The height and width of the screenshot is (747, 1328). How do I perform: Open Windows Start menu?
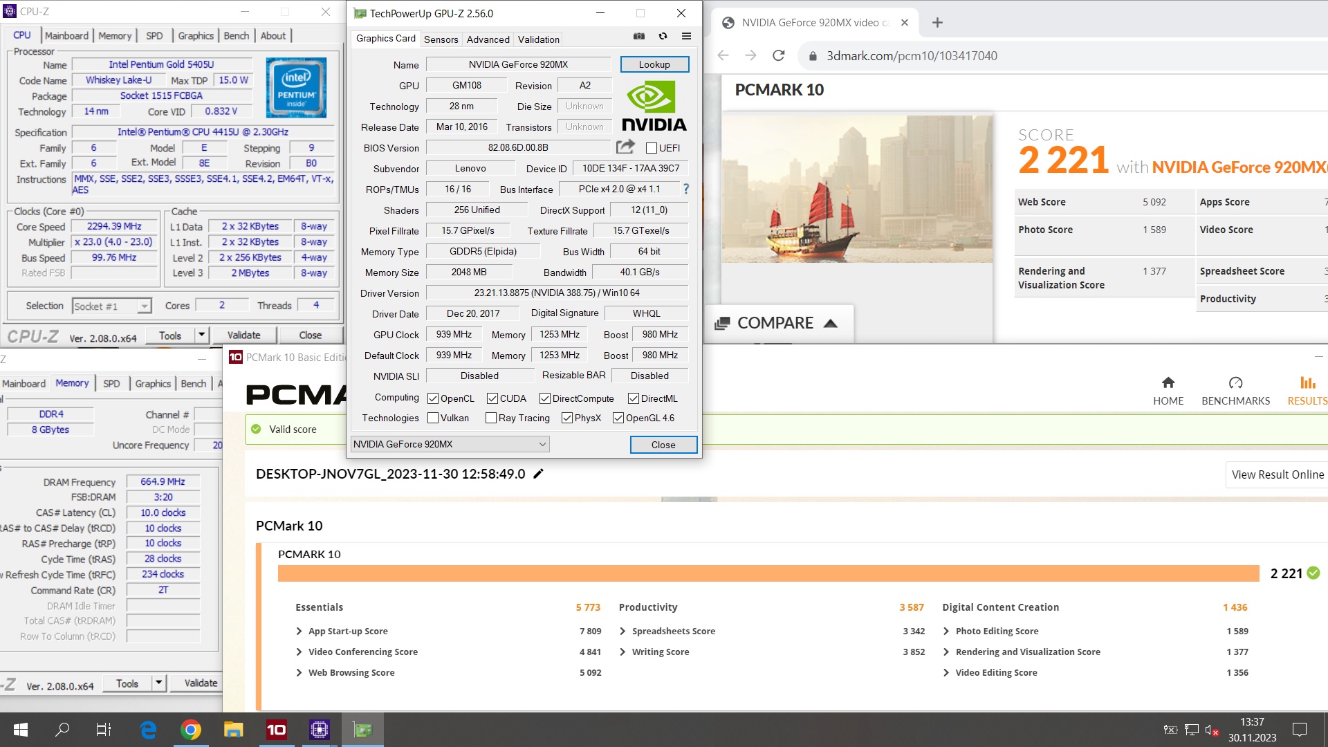(x=21, y=730)
